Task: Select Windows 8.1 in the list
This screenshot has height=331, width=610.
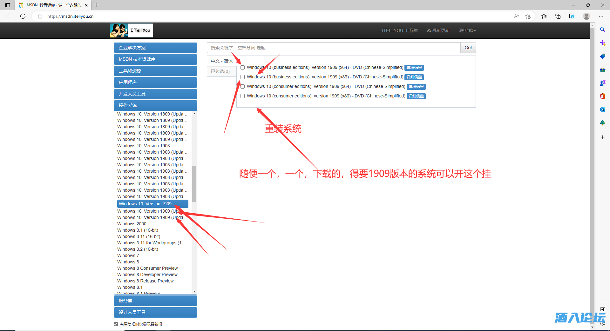Action: point(130,287)
